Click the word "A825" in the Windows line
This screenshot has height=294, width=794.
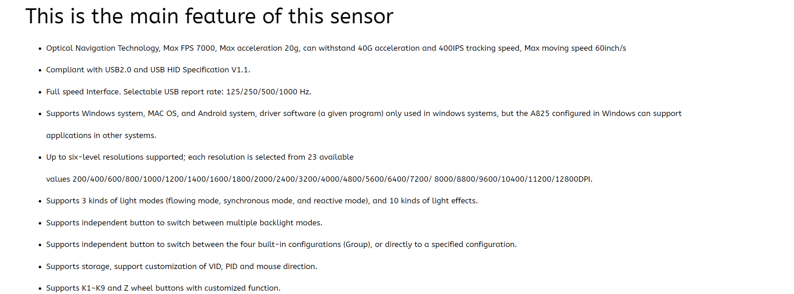(540, 114)
